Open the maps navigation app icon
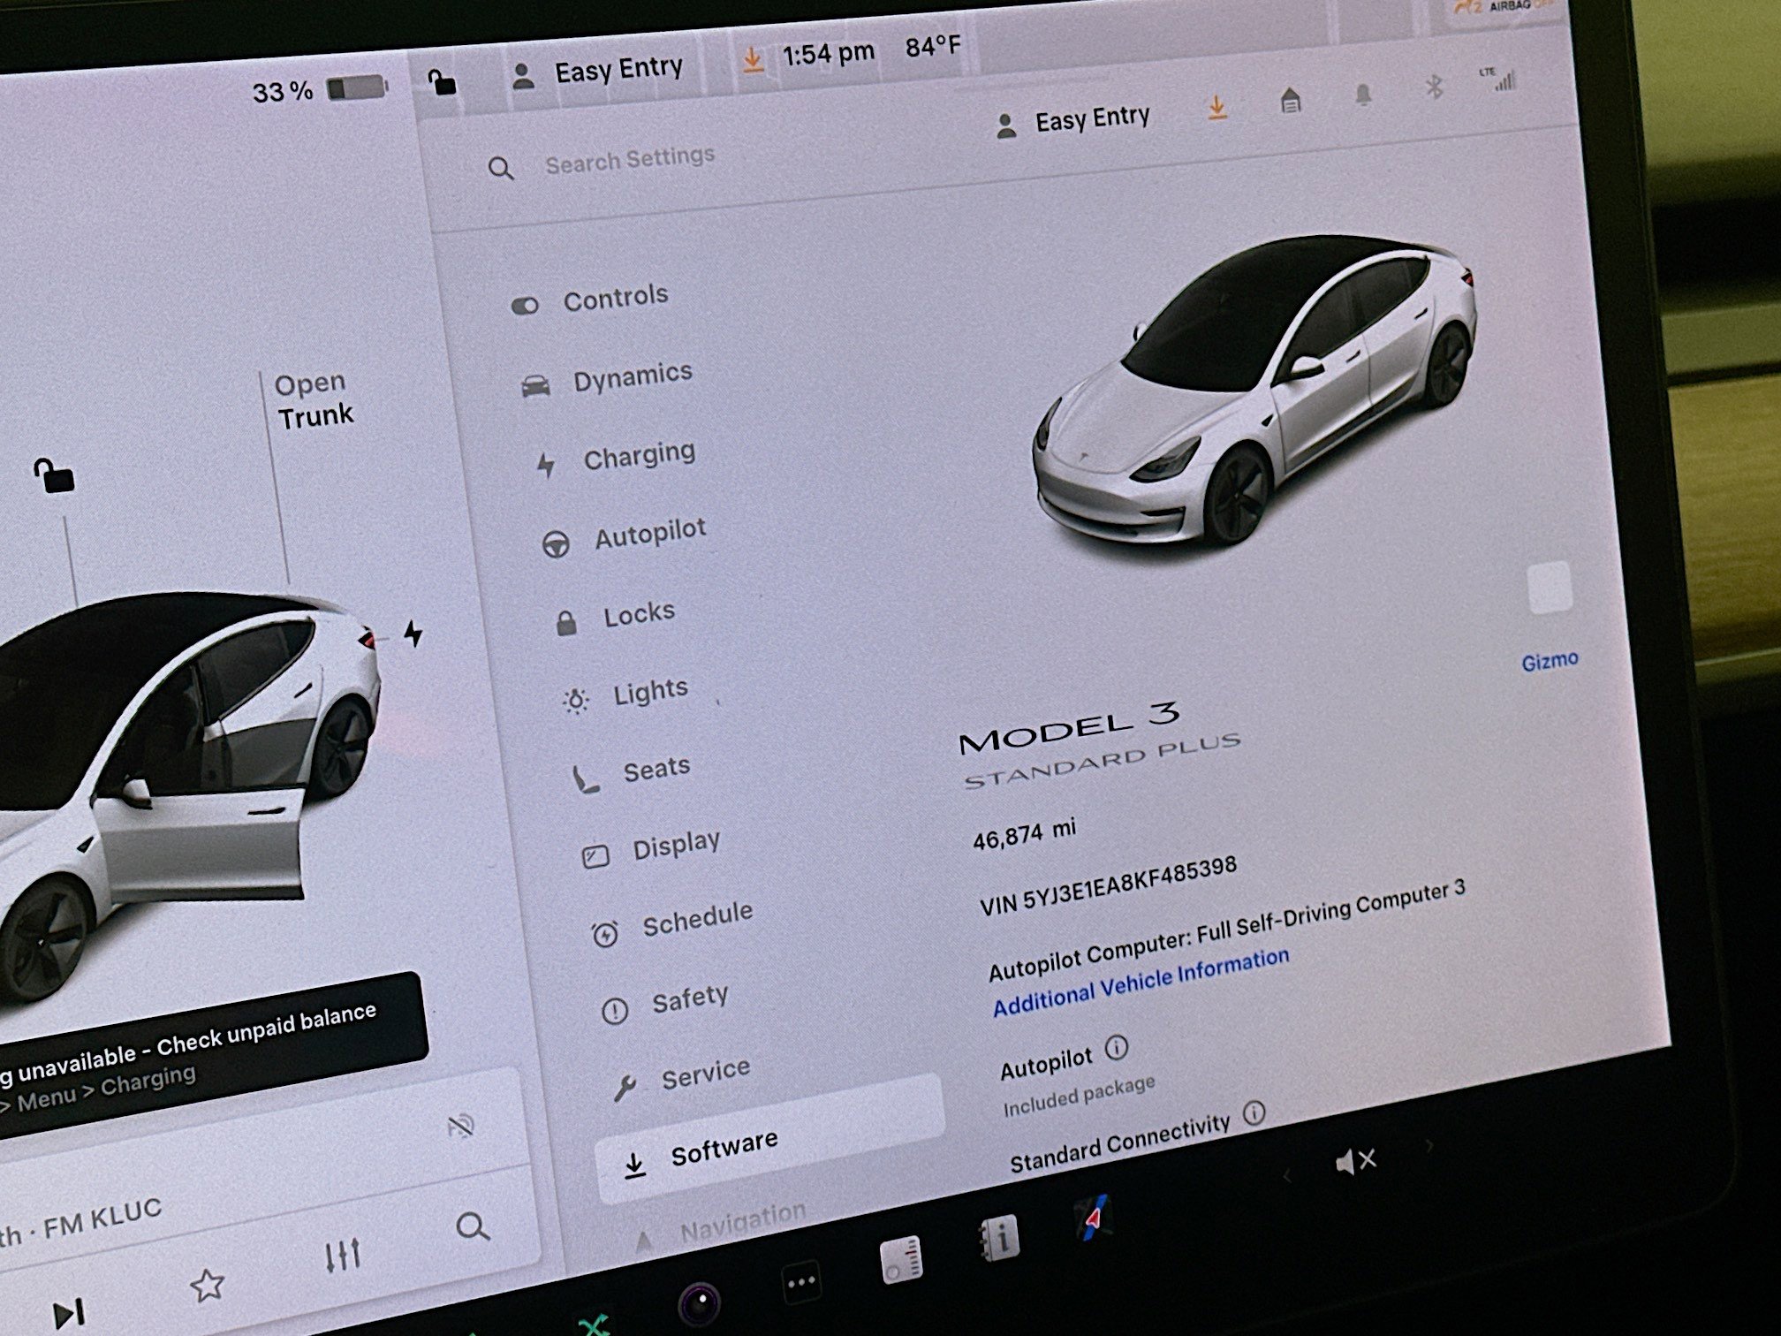This screenshot has width=1781, height=1336. tap(1095, 1218)
